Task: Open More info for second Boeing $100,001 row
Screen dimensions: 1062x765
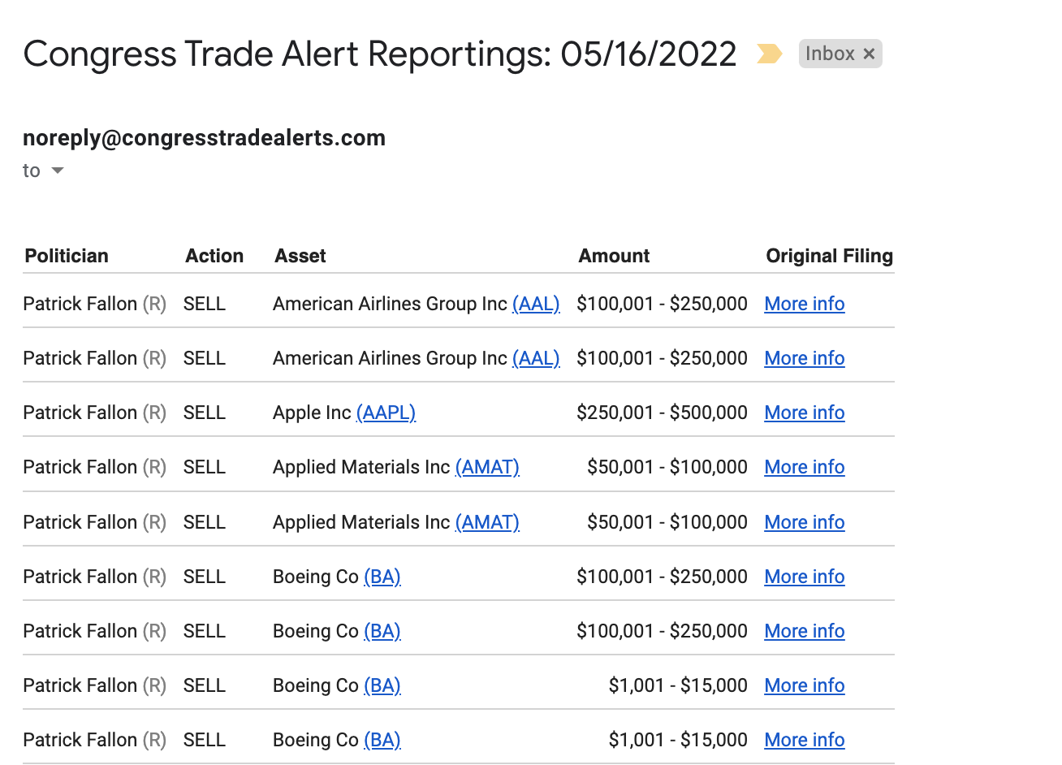Action: pyautogui.click(x=805, y=631)
